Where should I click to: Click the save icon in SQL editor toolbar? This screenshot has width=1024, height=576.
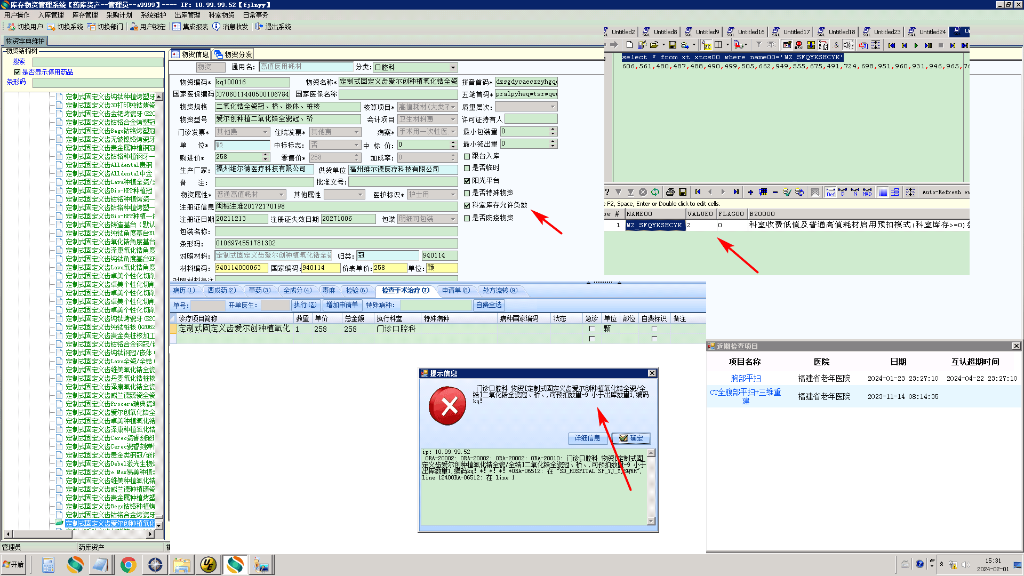coord(672,45)
